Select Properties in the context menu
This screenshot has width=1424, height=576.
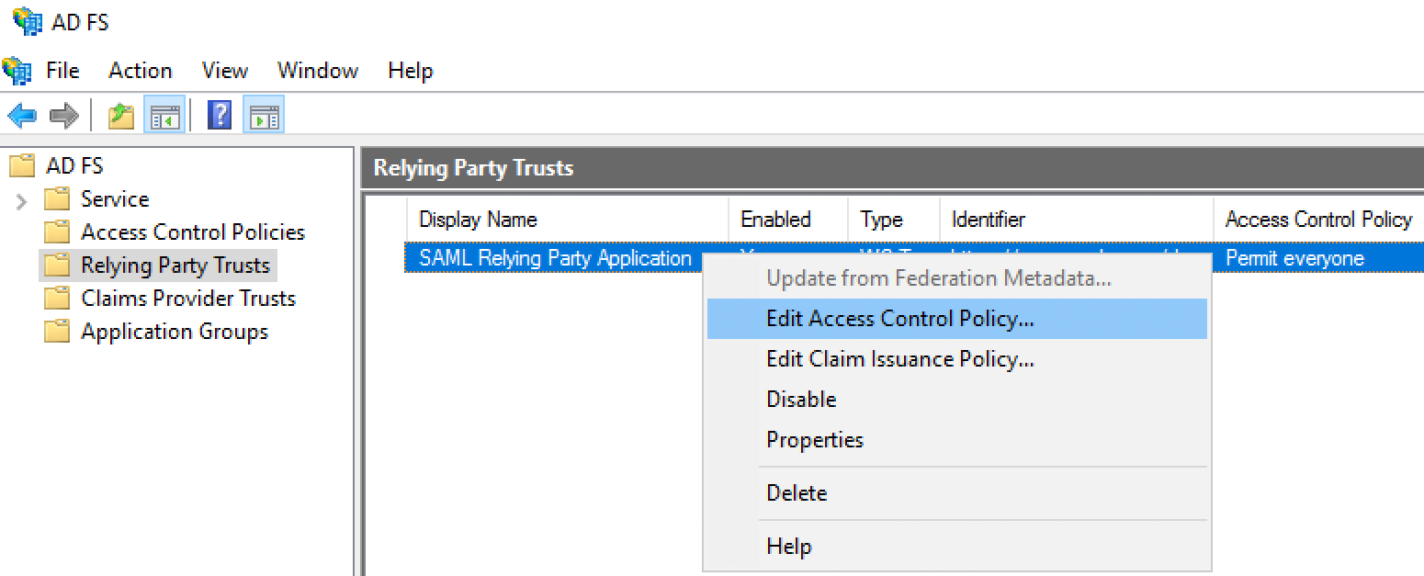(x=814, y=440)
